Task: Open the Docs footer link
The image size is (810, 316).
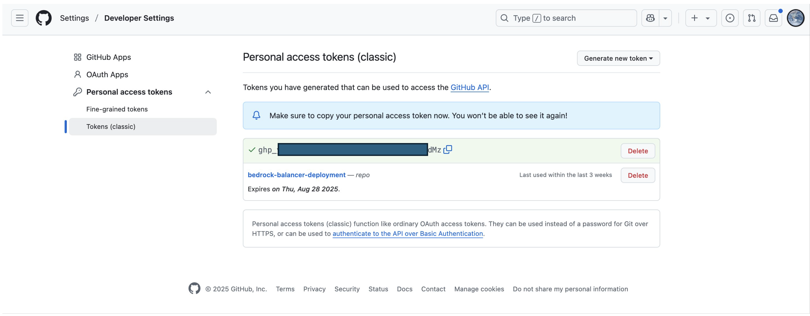Action: (404, 289)
